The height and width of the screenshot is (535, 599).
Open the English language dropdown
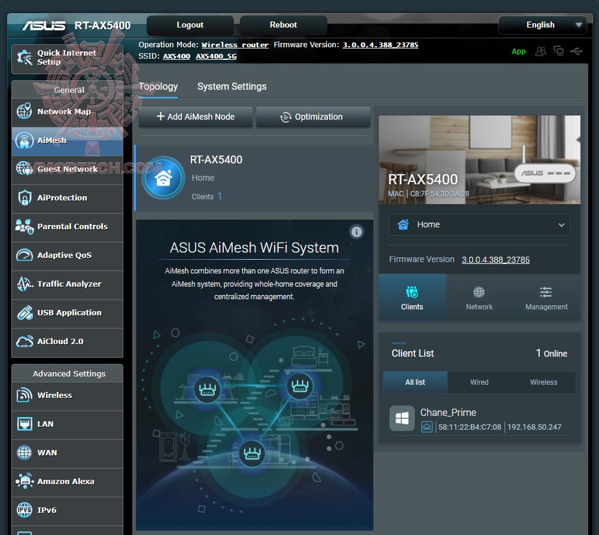[x=543, y=25]
